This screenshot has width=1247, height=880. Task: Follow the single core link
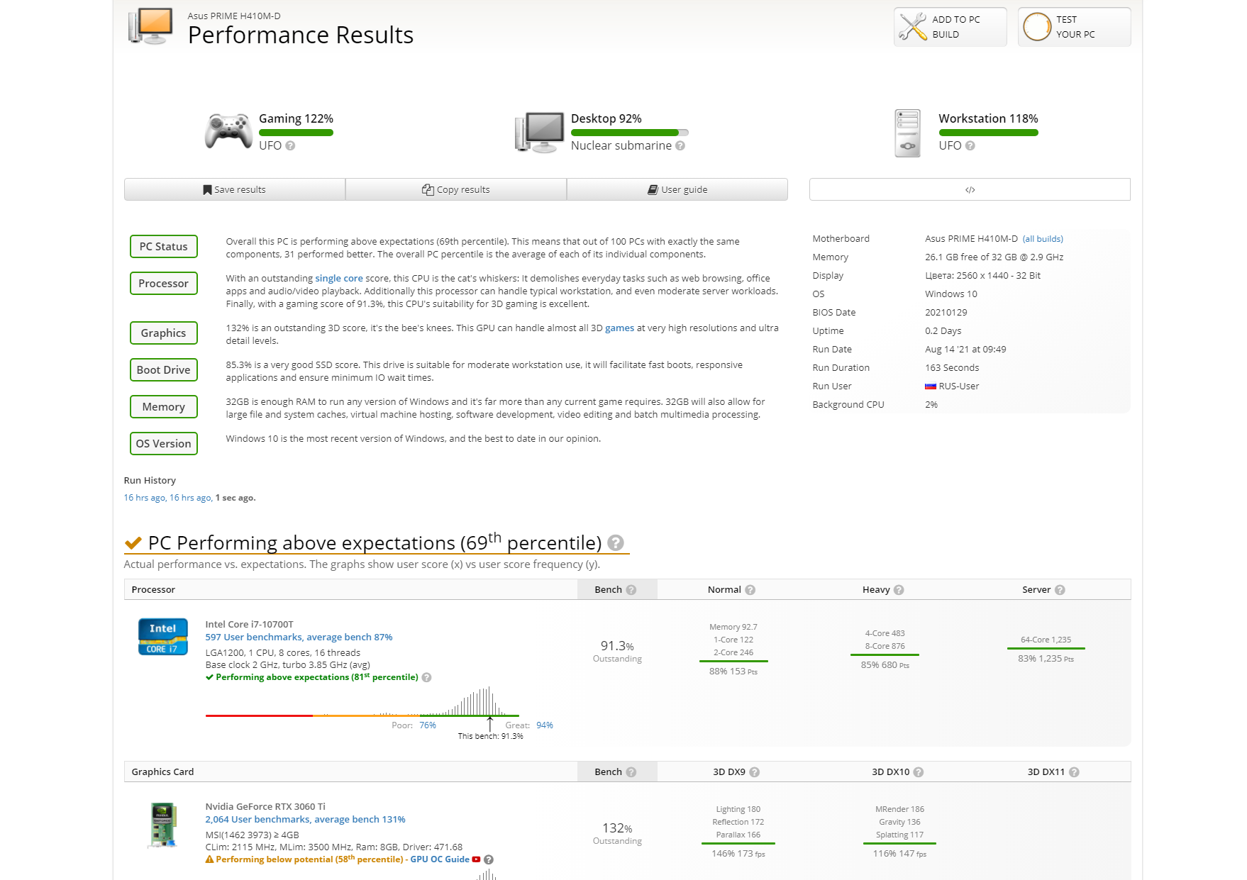339,279
